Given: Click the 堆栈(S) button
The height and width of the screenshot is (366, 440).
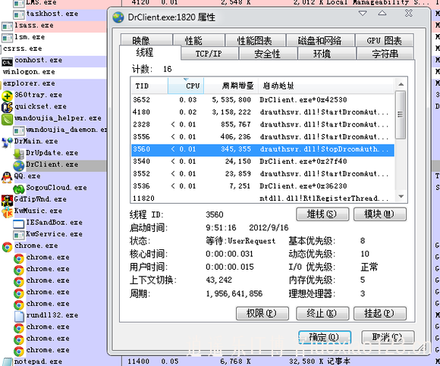Looking at the screenshot, I should (x=322, y=214).
